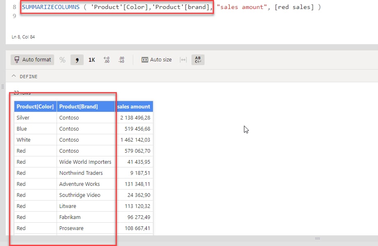378x246 pixels.
Task: Click the 1 462 142,03 value cell
Action: click(x=134, y=140)
